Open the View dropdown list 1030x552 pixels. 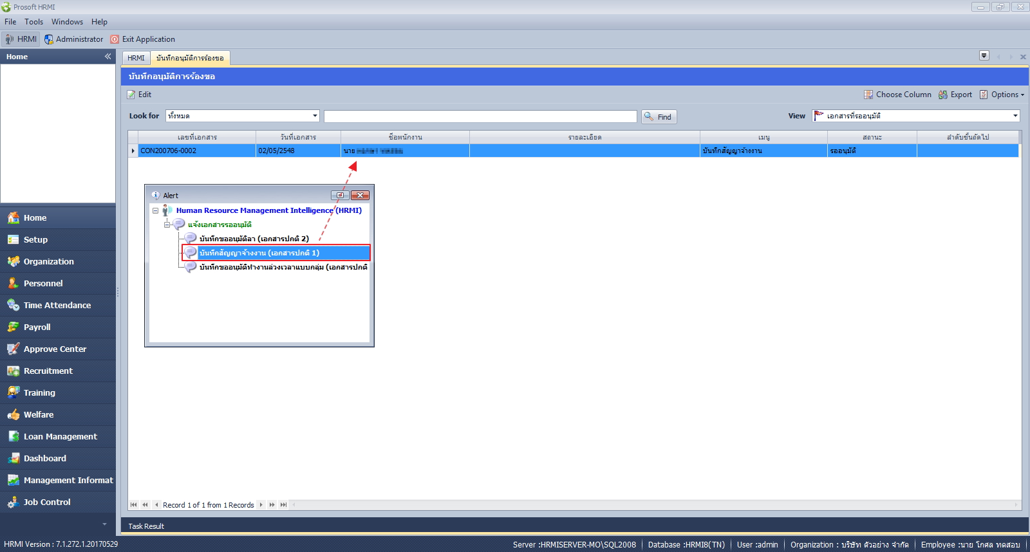[1015, 116]
